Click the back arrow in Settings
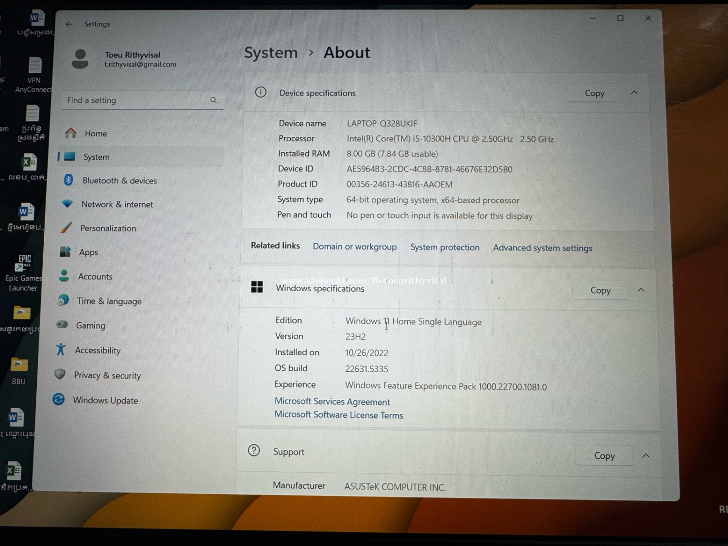Screen dimensions: 728x546 pos(69,24)
